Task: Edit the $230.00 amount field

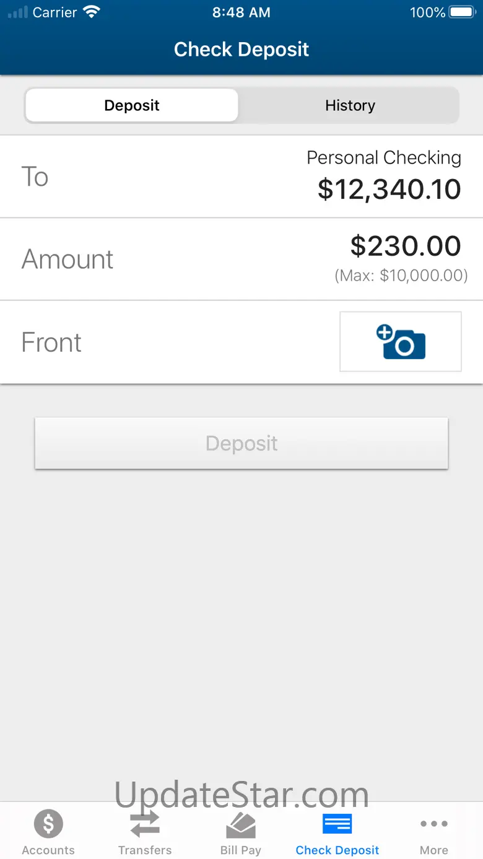Action: tap(406, 246)
